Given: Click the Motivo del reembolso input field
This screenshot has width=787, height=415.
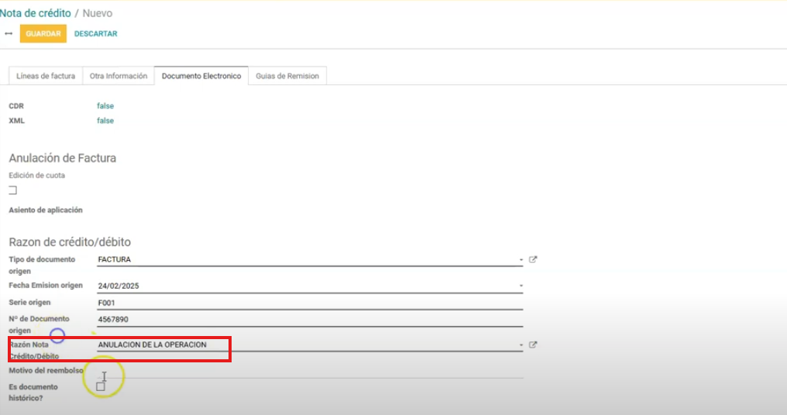Looking at the screenshot, I should [x=310, y=370].
